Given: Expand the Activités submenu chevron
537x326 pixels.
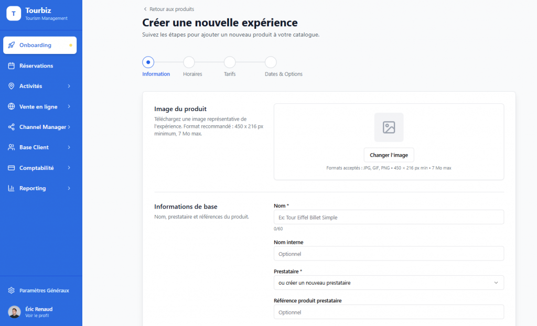Looking at the screenshot, I should pos(69,86).
